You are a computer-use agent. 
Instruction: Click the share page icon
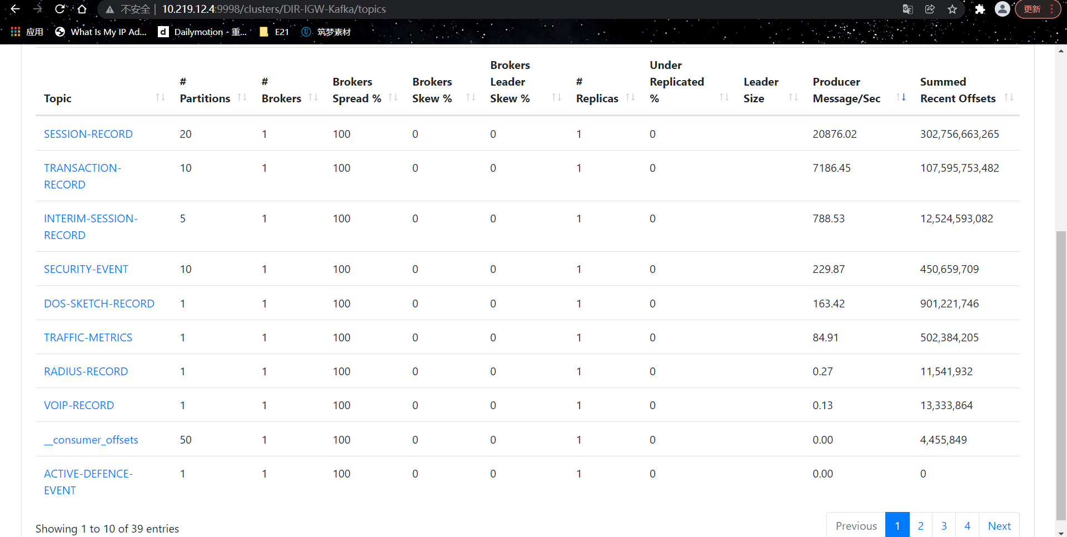pyautogui.click(x=930, y=9)
